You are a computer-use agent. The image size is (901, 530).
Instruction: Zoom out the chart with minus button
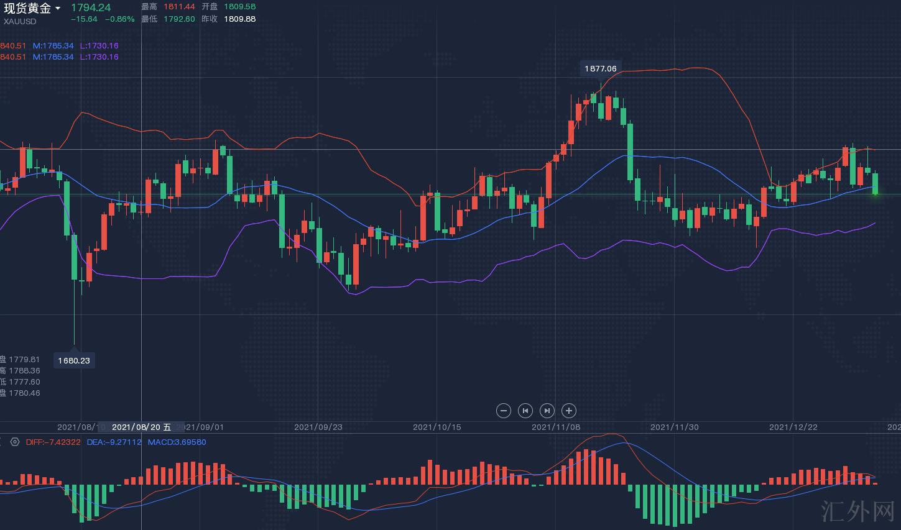pyautogui.click(x=504, y=411)
